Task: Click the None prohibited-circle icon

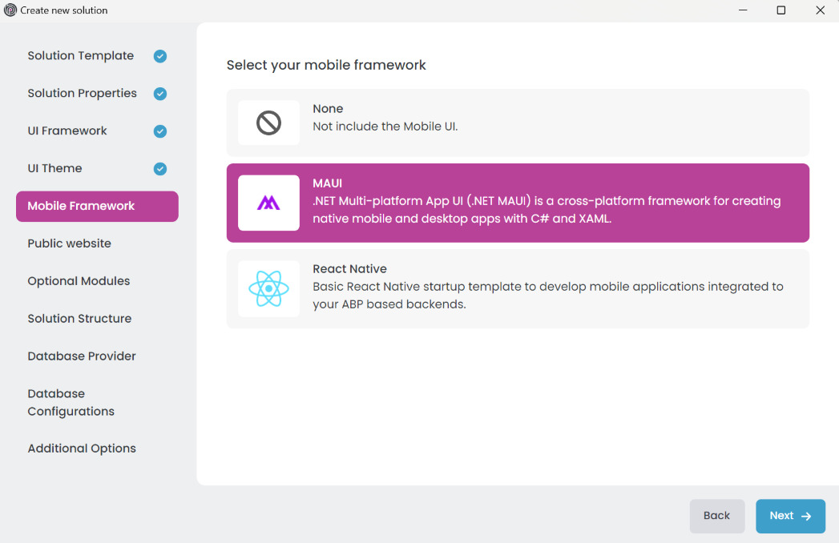Action: click(268, 123)
